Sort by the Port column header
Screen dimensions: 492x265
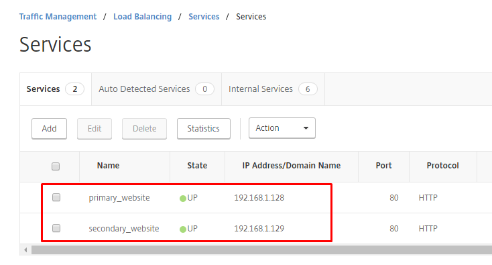pos(383,166)
